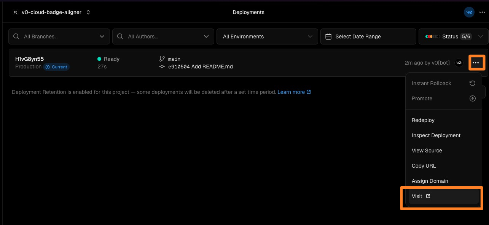
Task: Click the Next.js project icon beside project name
Action: pyautogui.click(x=16, y=12)
